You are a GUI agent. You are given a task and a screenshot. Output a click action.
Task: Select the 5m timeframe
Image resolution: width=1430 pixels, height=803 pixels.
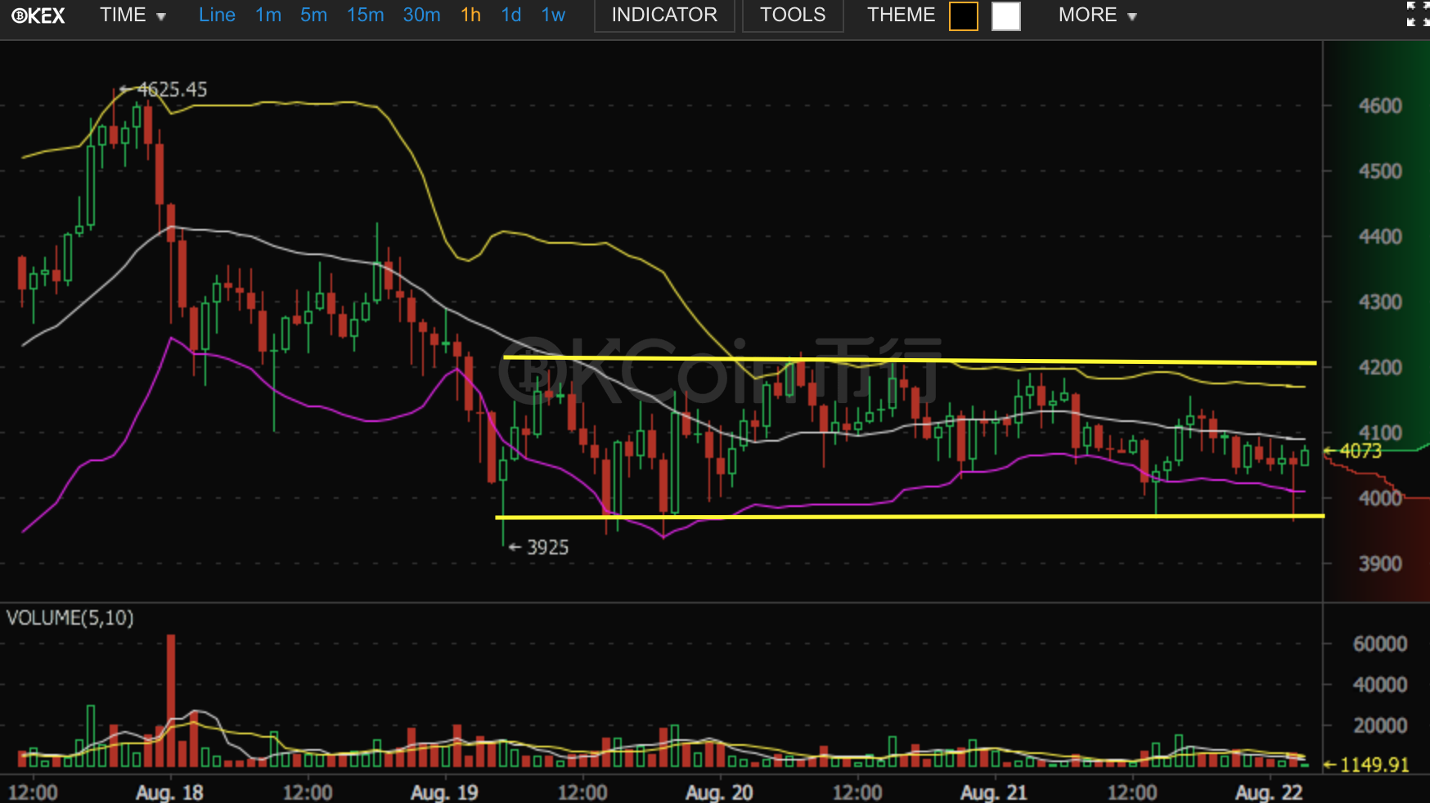click(313, 16)
